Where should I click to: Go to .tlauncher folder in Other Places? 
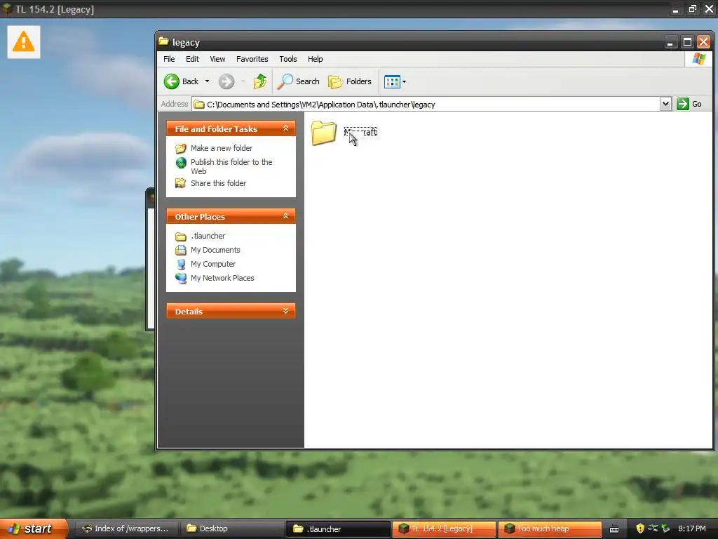point(208,236)
